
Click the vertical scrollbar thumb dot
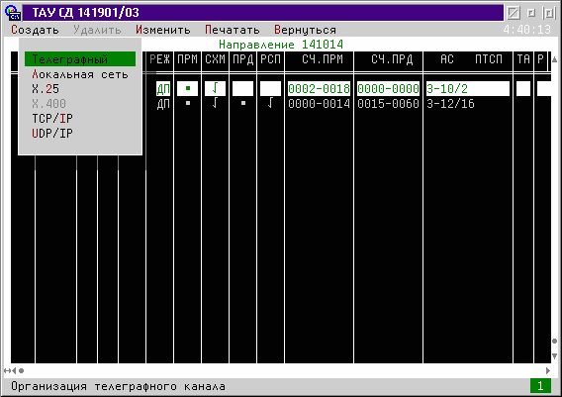(554, 341)
